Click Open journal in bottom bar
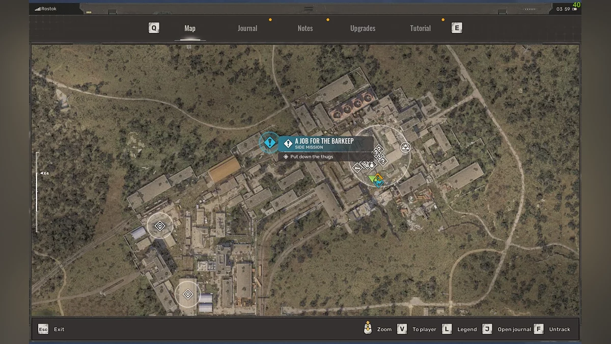611x344 pixels. pos(514,329)
